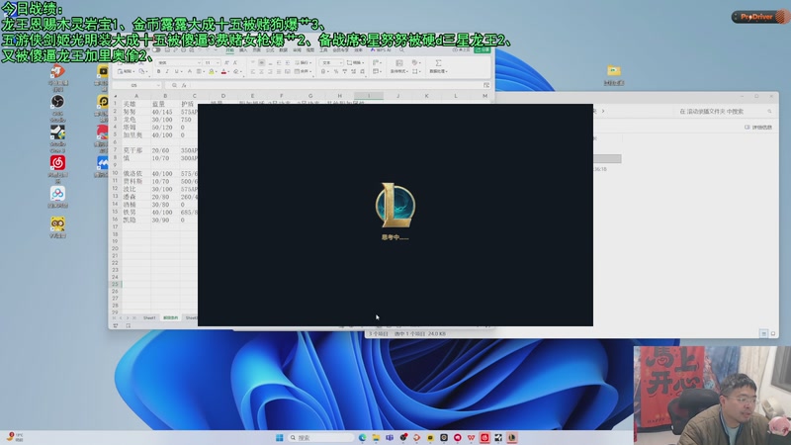This screenshot has width=791, height=445.
Task: Click the Underline button in WPS ribbon
Action: 176,71
